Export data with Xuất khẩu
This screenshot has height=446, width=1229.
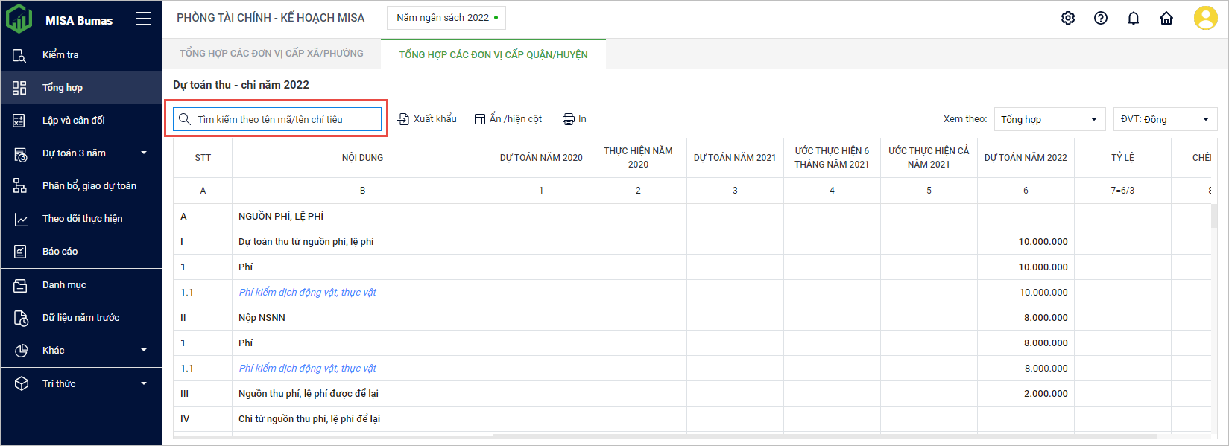pyautogui.click(x=427, y=119)
